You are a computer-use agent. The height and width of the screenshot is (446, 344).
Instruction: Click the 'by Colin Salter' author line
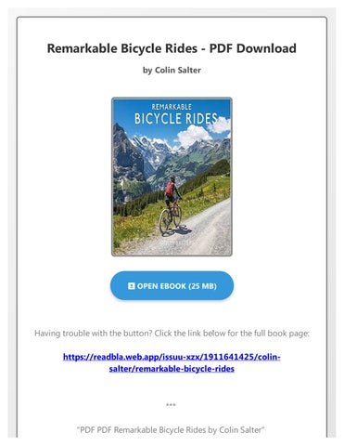pos(172,71)
